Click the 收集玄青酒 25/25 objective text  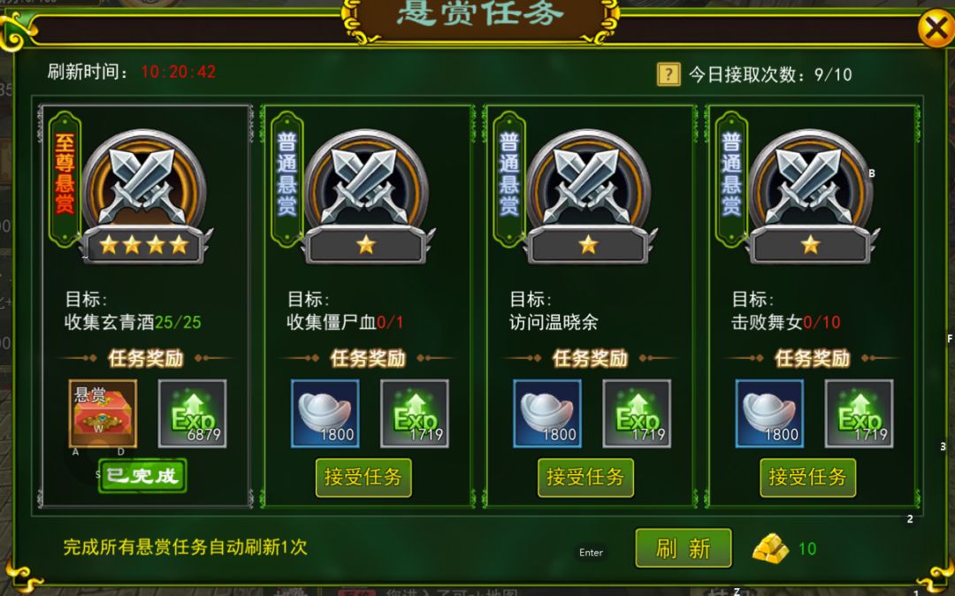[x=133, y=322]
